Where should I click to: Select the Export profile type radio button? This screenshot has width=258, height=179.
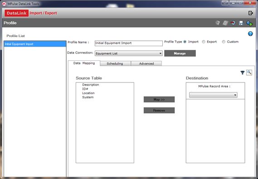click(x=204, y=42)
